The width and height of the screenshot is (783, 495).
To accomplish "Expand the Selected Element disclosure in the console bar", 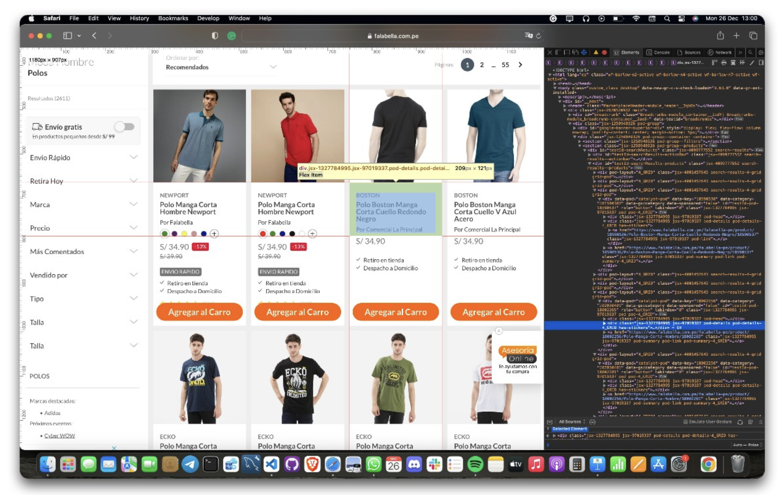I will (x=548, y=428).
